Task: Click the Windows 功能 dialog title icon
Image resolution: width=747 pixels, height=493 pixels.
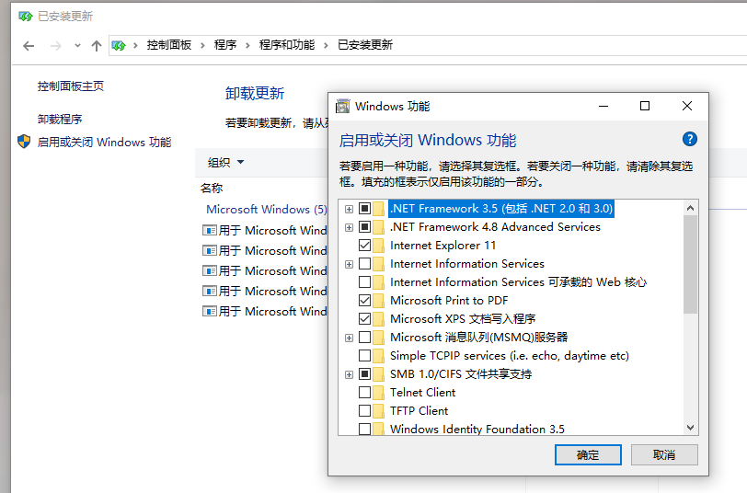Action: [x=342, y=106]
